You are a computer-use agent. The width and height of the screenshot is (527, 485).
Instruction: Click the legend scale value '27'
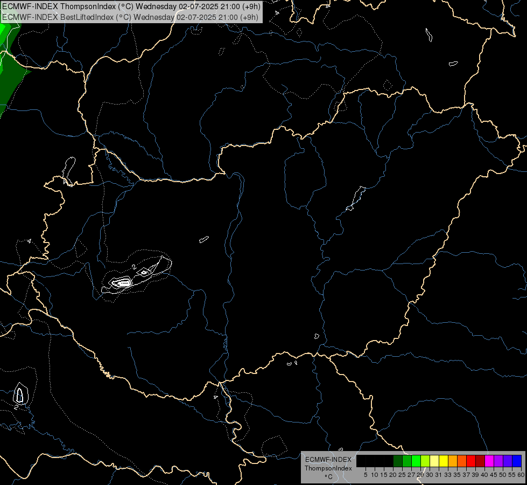tap(411, 475)
